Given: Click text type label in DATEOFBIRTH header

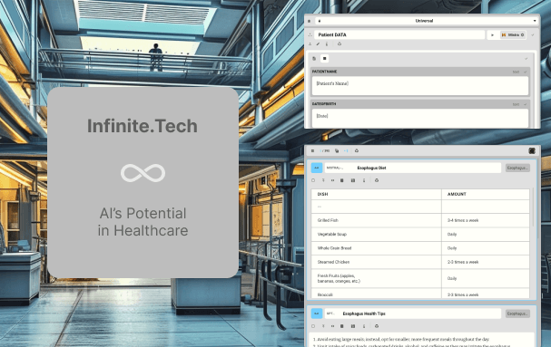Looking at the screenshot, I should click(x=516, y=104).
